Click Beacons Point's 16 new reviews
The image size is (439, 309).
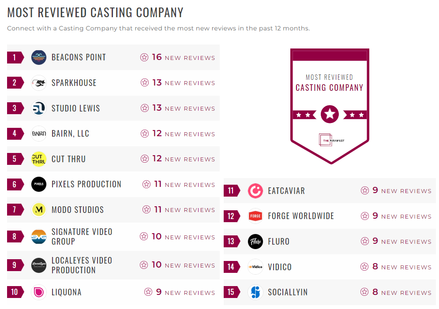[x=178, y=57]
